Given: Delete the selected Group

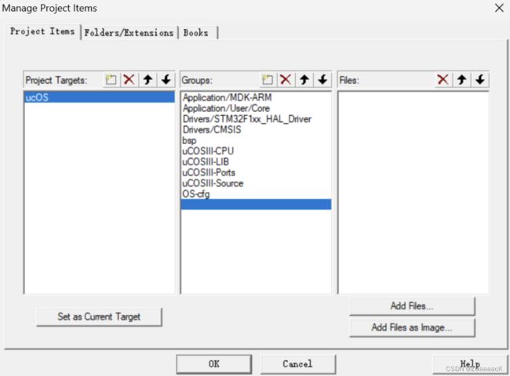Looking at the screenshot, I should click(286, 80).
